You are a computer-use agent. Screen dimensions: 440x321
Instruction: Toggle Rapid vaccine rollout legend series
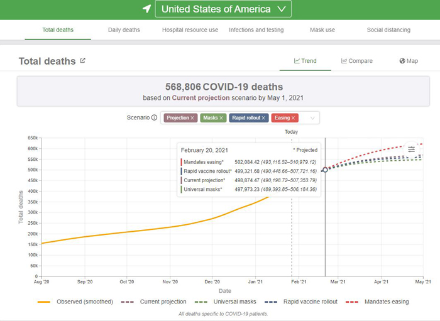[x=301, y=302]
